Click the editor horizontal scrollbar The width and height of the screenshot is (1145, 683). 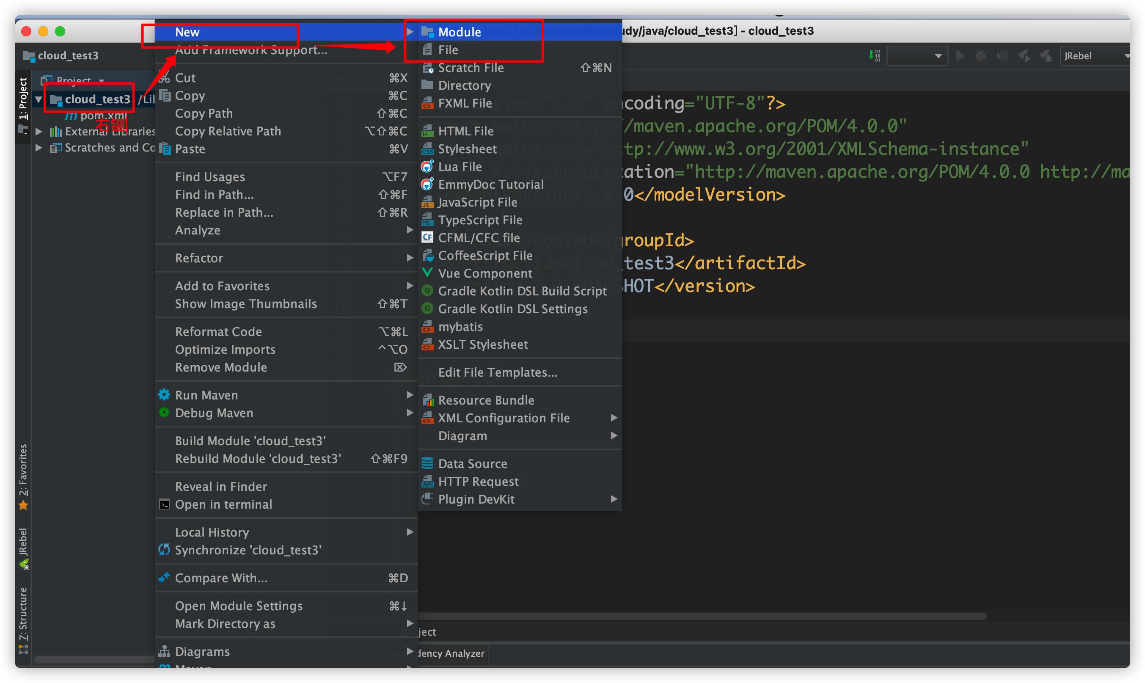pos(703,616)
